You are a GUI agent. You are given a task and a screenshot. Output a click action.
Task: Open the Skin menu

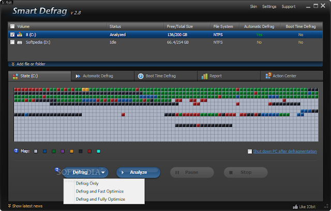[253, 7]
